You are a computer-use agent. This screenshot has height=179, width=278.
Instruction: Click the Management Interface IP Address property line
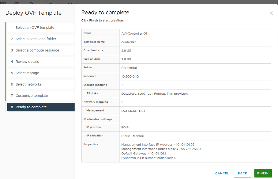pos(158,144)
